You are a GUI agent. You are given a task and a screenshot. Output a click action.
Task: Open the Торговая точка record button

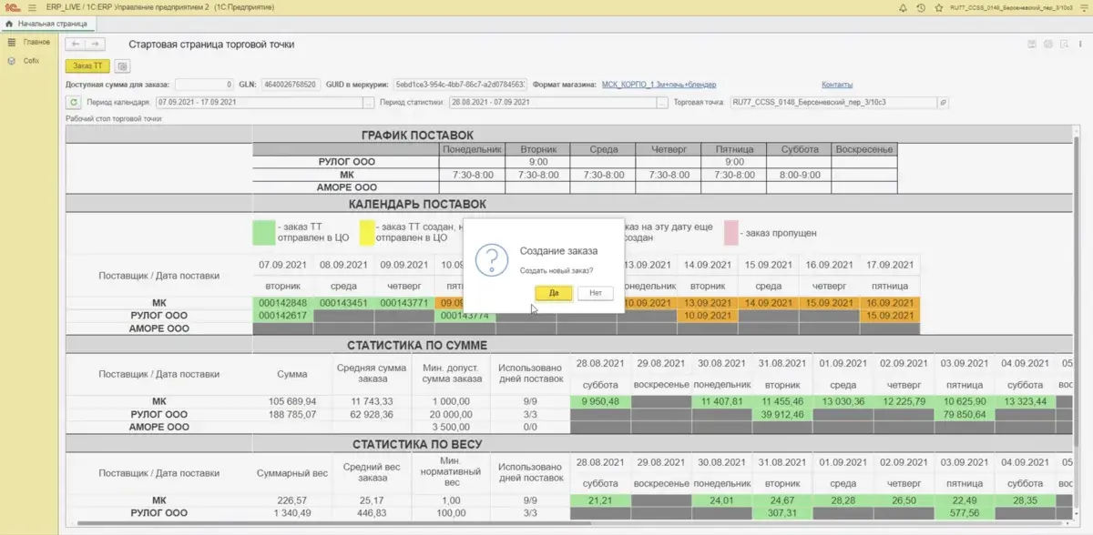(944, 102)
